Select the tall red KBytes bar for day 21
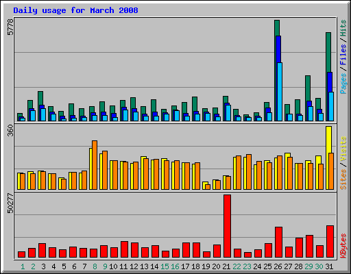Viewport: 351px width, 274px height. point(228,226)
